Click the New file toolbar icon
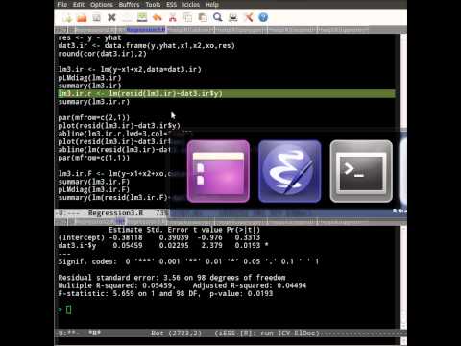 67,17
